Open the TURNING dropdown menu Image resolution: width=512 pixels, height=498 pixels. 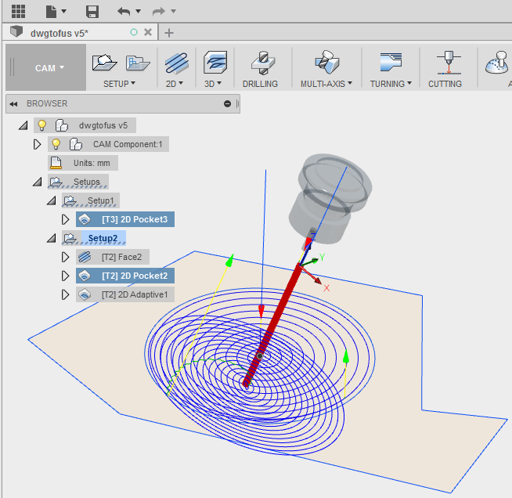click(x=391, y=83)
